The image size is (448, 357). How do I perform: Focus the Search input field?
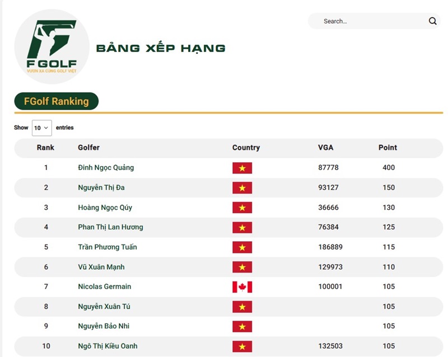370,21
